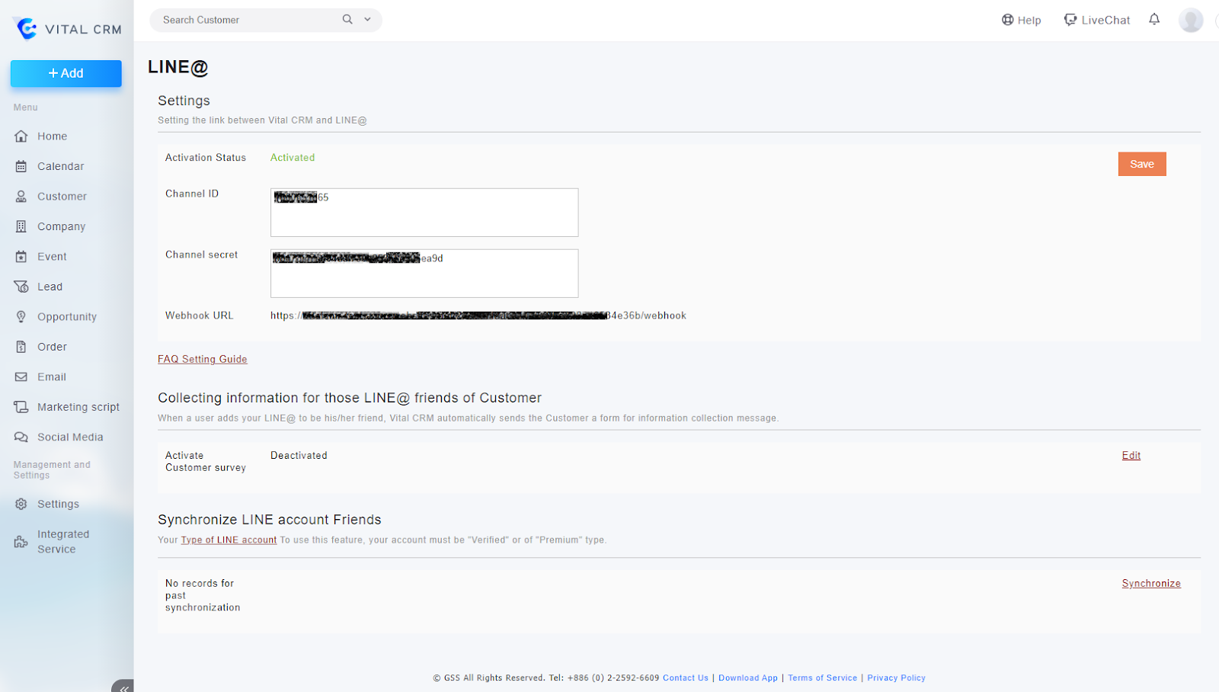Open Calendar menu item
The height and width of the screenshot is (692, 1219).
(61, 166)
